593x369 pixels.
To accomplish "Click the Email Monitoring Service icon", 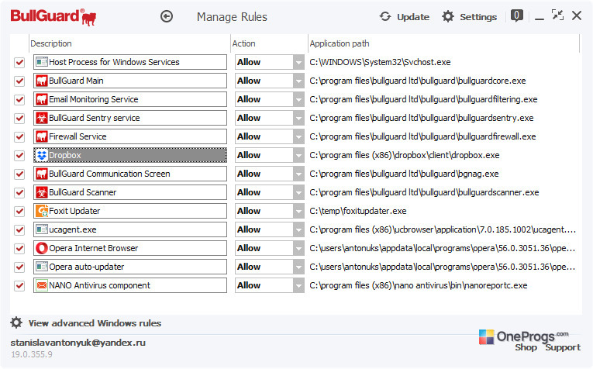I will pyautogui.click(x=42, y=99).
